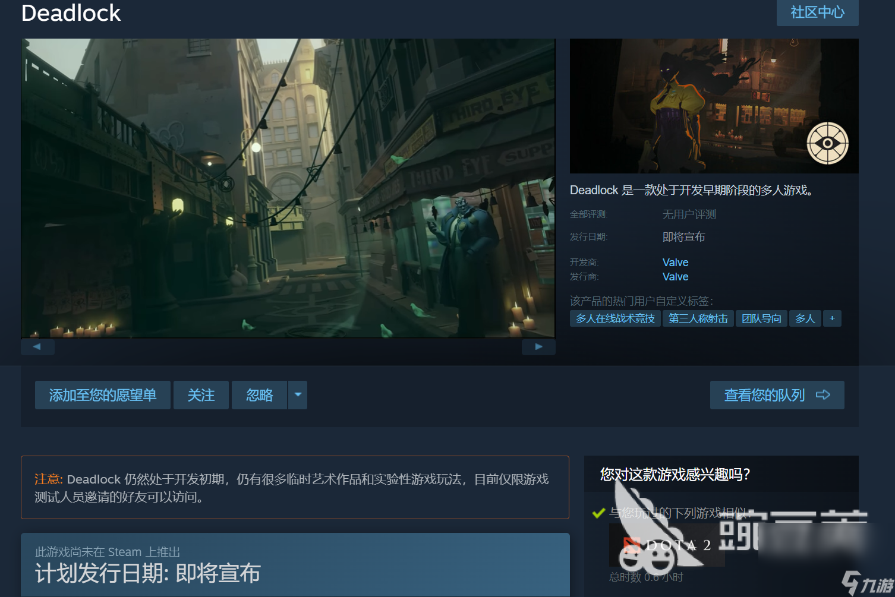Click the 计划发行日期: 即将宣布 heading
895x597 pixels.
tap(147, 573)
